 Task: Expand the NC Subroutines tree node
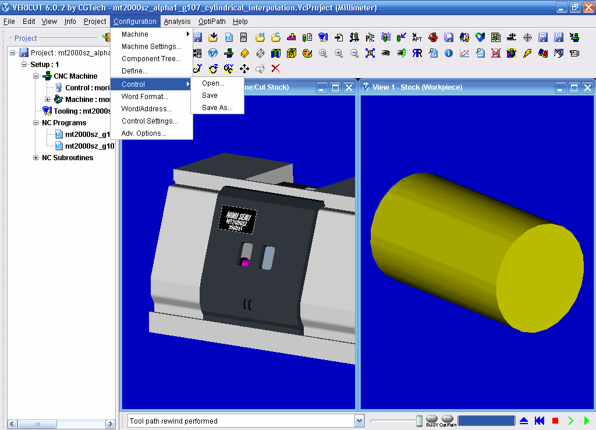pyautogui.click(x=36, y=157)
